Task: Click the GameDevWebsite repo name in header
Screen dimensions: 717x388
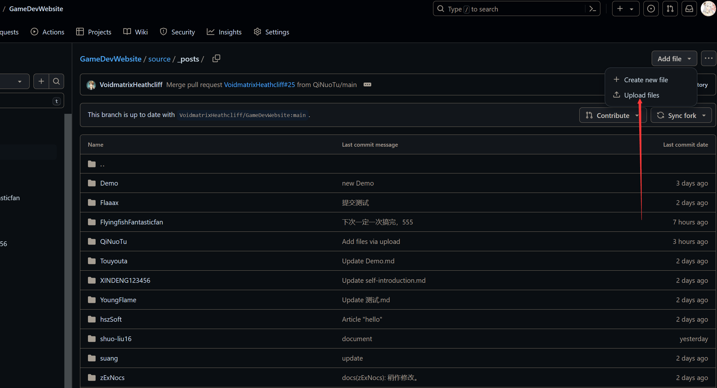Action: pyautogui.click(x=36, y=9)
